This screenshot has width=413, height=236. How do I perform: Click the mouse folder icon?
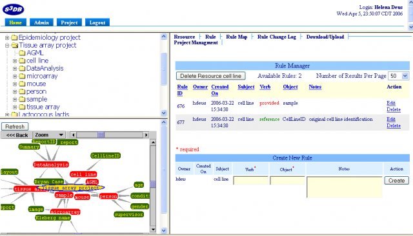pos(22,84)
